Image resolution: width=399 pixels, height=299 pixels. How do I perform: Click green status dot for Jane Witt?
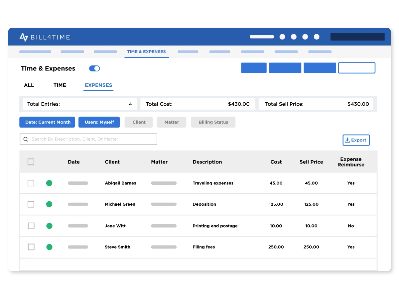(49, 226)
